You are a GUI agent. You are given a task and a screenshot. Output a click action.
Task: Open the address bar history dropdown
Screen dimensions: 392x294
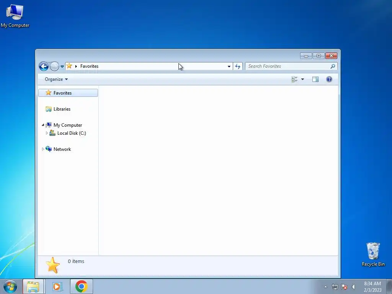click(x=229, y=66)
